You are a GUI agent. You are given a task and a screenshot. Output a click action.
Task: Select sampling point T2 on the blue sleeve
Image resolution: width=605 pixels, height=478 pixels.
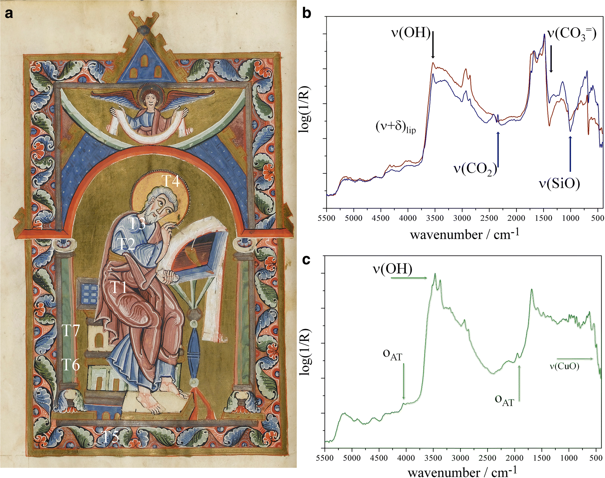(127, 244)
